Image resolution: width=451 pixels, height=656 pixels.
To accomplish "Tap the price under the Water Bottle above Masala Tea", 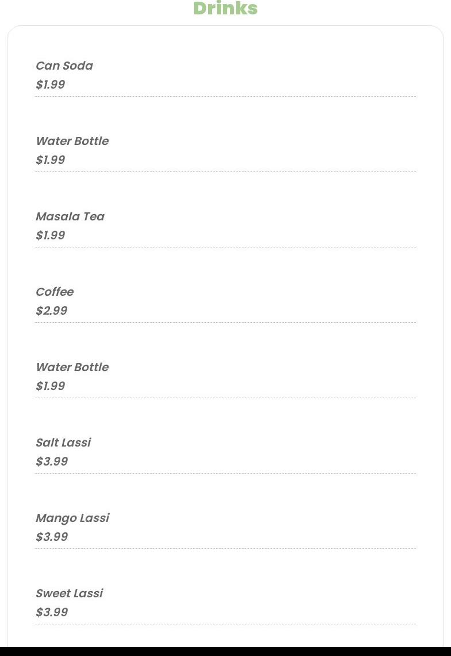I will coord(51,160).
